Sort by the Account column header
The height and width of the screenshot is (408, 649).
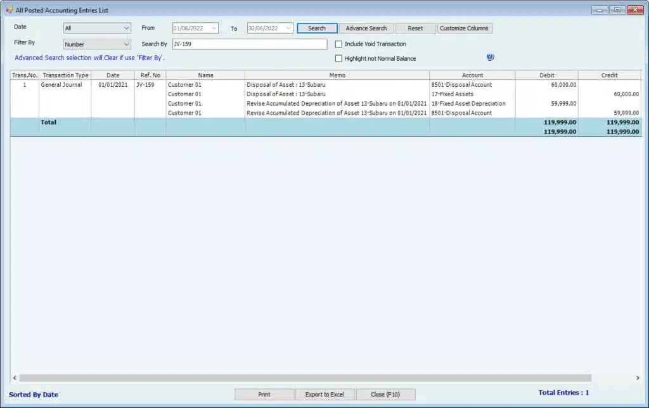(472, 75)
